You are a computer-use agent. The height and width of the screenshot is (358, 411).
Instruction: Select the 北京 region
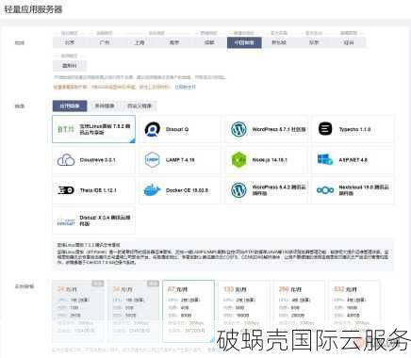[x=70, y=42]
